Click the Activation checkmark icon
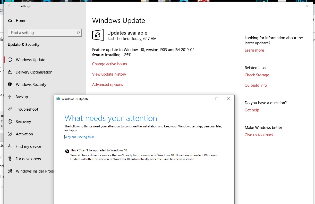This screenshot has height=204, width=315. click(x=10, y=134)
